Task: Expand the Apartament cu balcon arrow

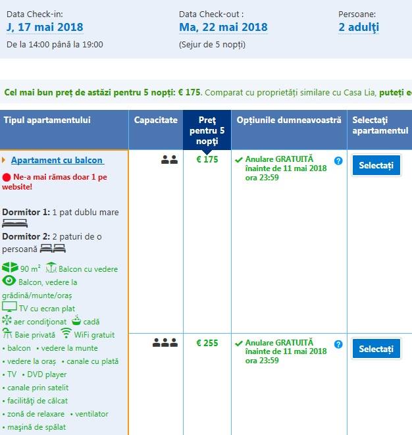Action: 4,160
